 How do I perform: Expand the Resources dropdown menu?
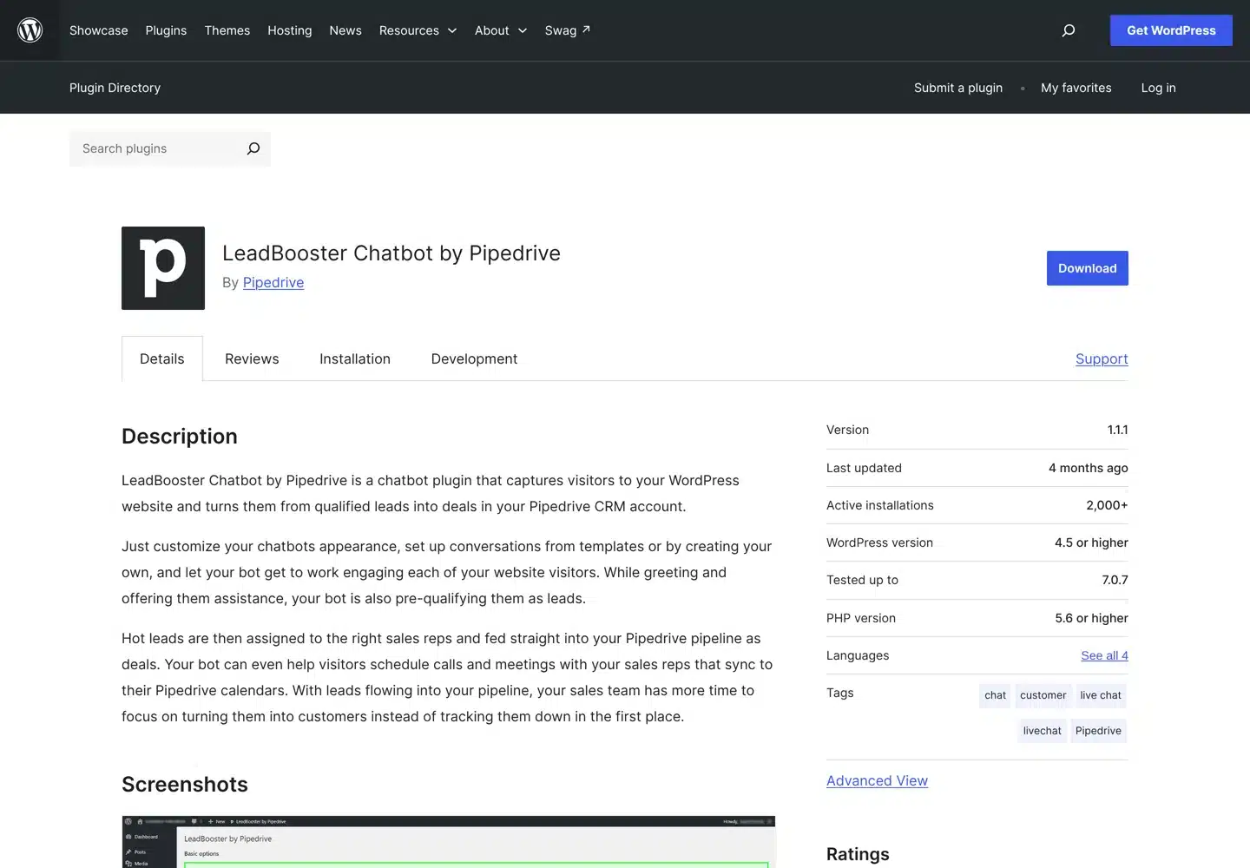(418, 30)
